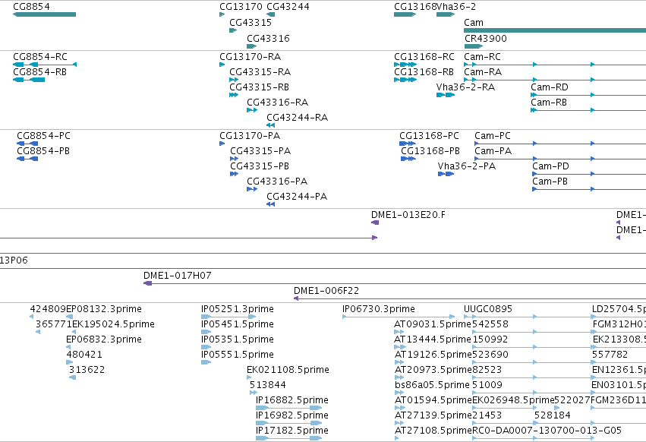
Task: Select the CG43244 gene label
Action: (x=288, y=7)
